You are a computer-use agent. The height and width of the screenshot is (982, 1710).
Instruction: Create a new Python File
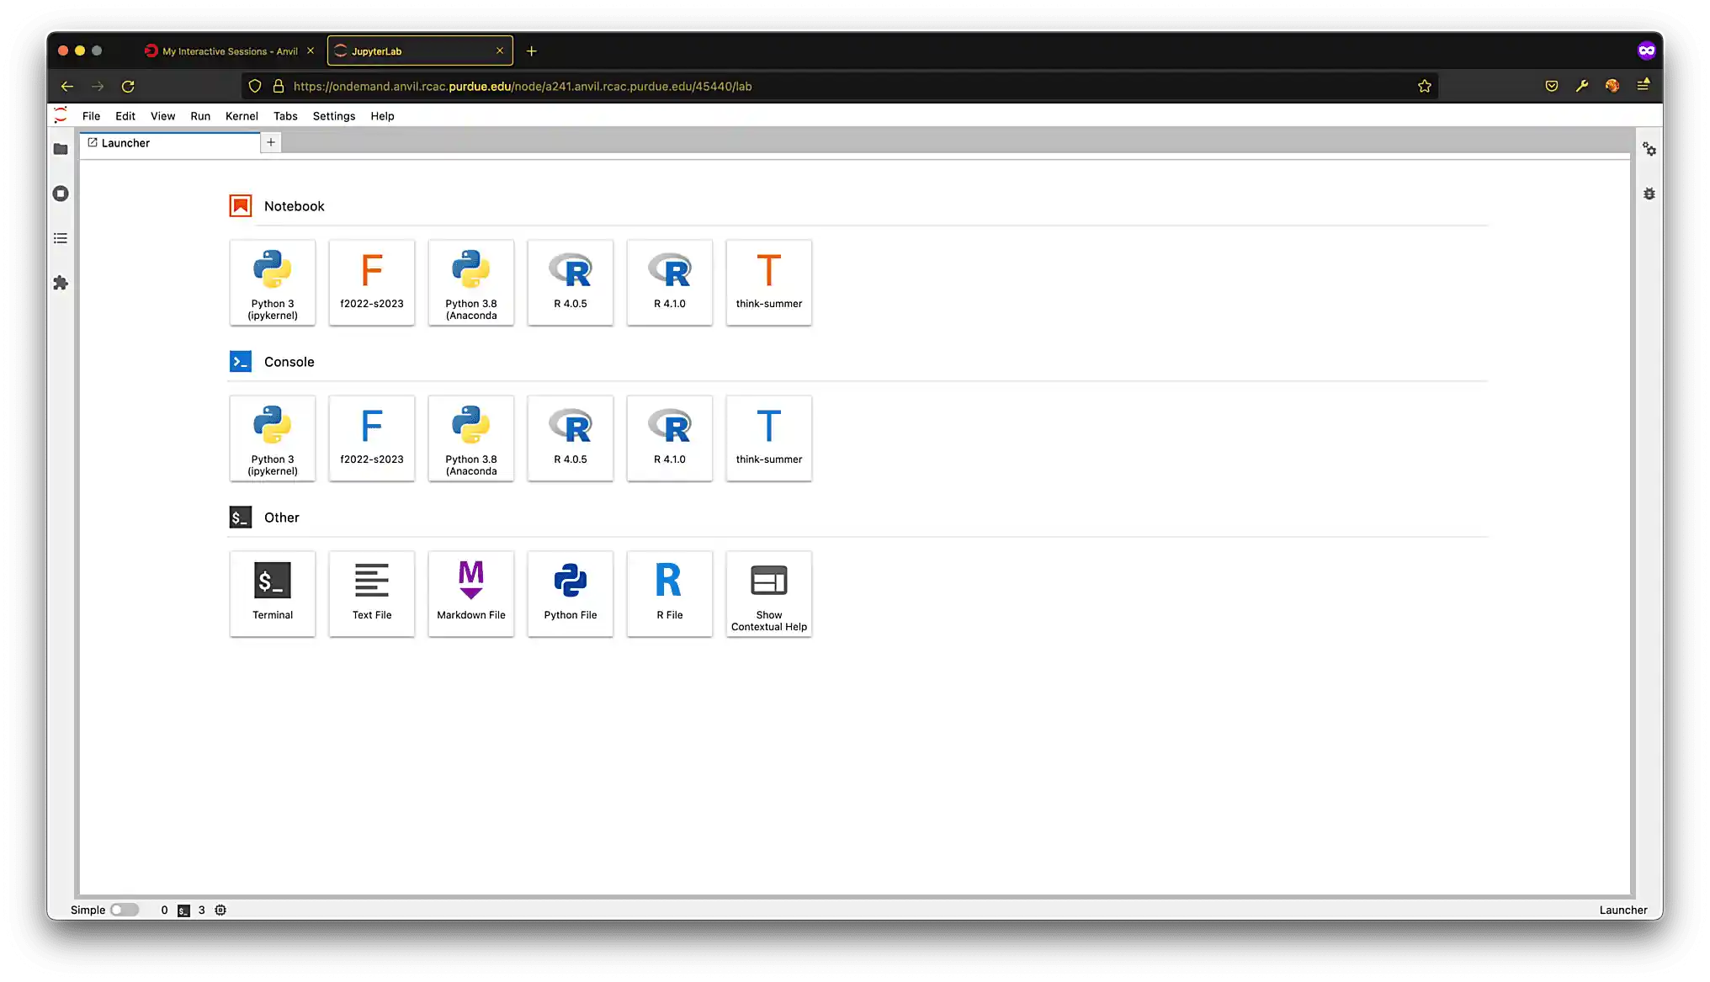click(x=571, y=593)
